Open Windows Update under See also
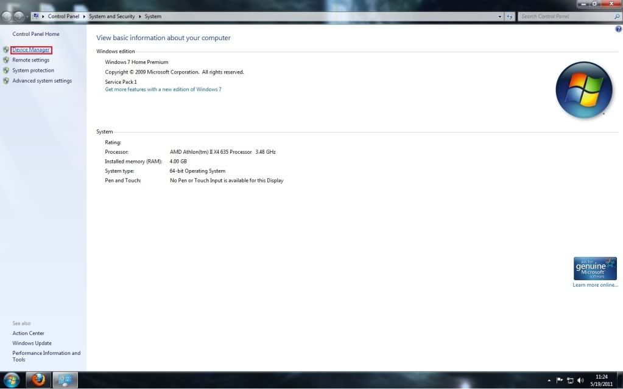623x389 pixels. pos(32,343)
